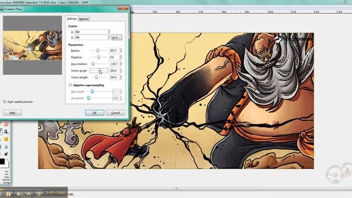Select the Blur/Sharpen droplet tool
The image size is (352, 198).
click(6, 147)
